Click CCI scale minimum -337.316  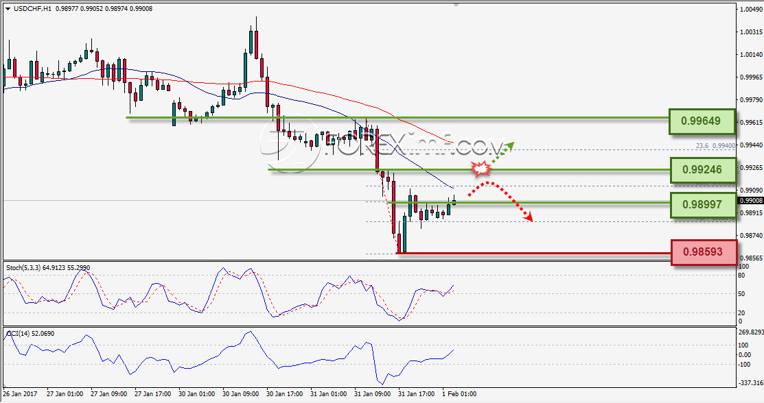pyautogui.click(x=752, y=383)
